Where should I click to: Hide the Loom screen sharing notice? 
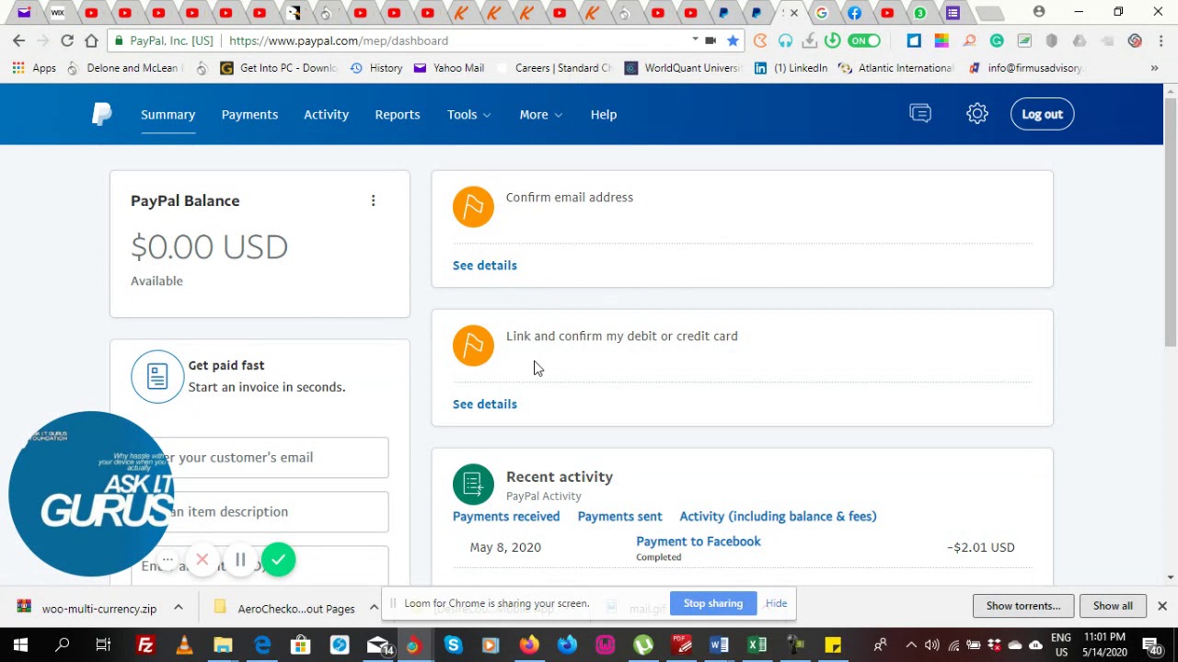coord(776,603)
